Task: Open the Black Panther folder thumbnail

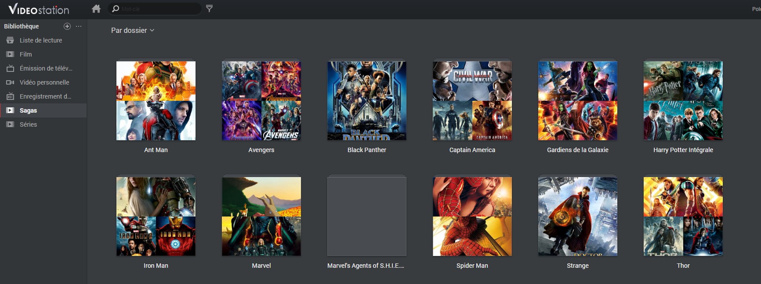Action: 367,101
